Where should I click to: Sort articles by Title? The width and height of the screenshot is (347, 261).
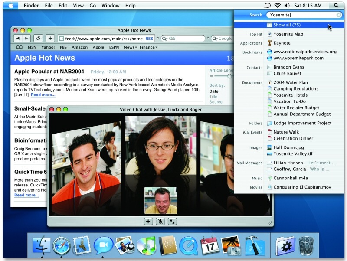click(x=213, y=97)
